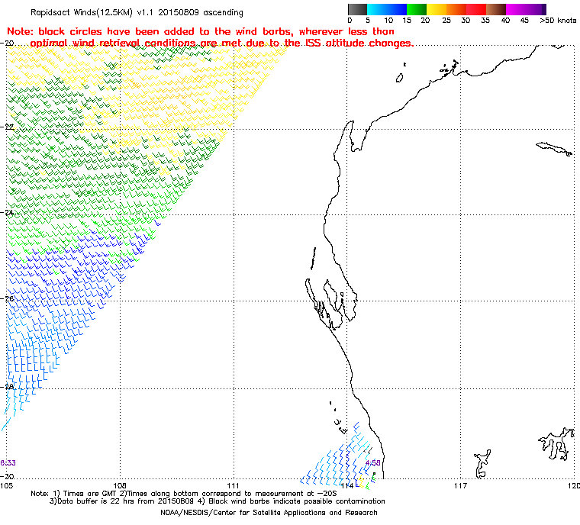Click the small oval island off the northwest coast
The width and height of the screenshot is (580, 525).
click(x=399, y=78)
